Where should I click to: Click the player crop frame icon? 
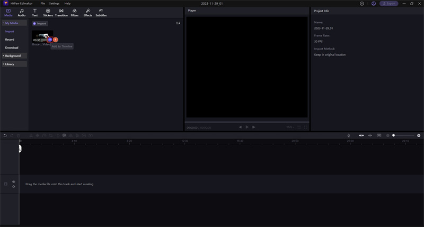pos(299,127)
